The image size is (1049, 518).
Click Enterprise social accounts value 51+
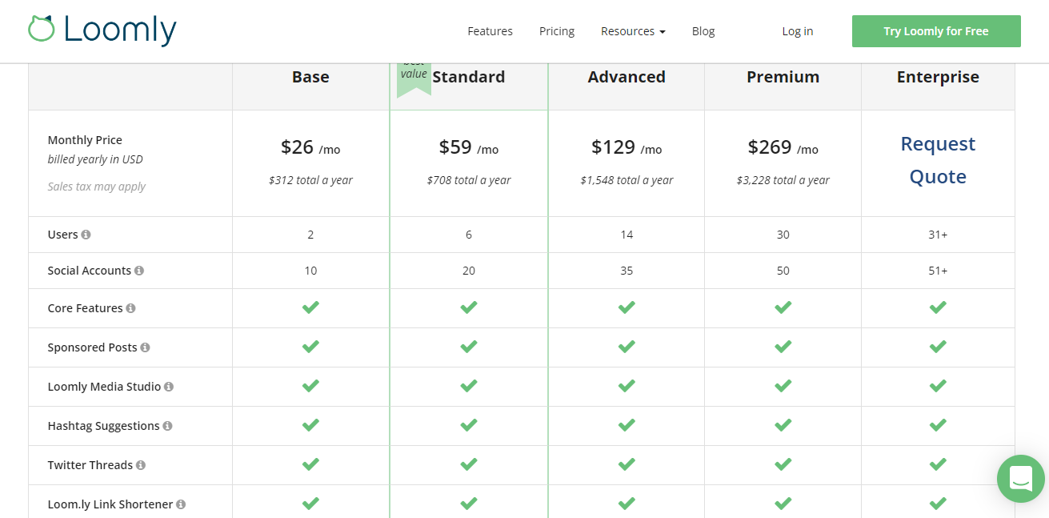point(938,271)
